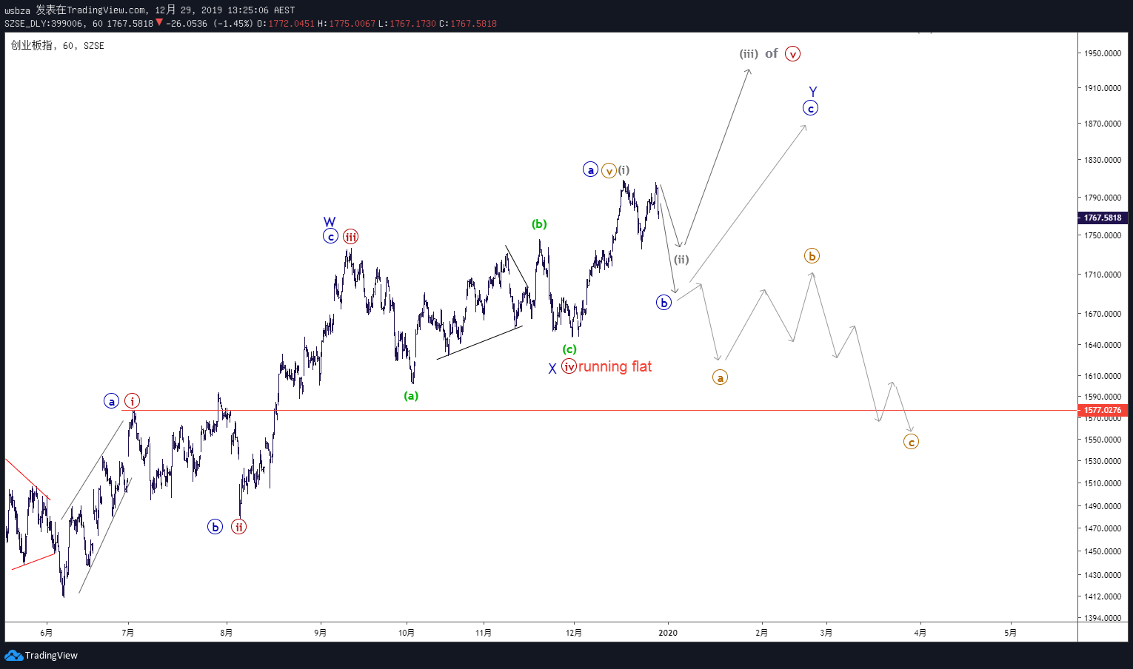Select the green (a) wave label

tap(411, 396)
